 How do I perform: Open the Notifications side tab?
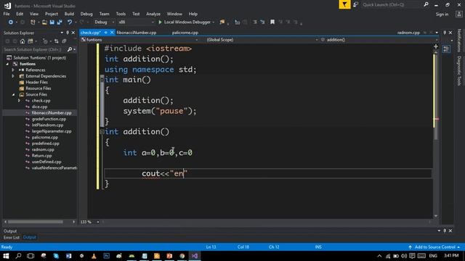[x=459, y=41]
